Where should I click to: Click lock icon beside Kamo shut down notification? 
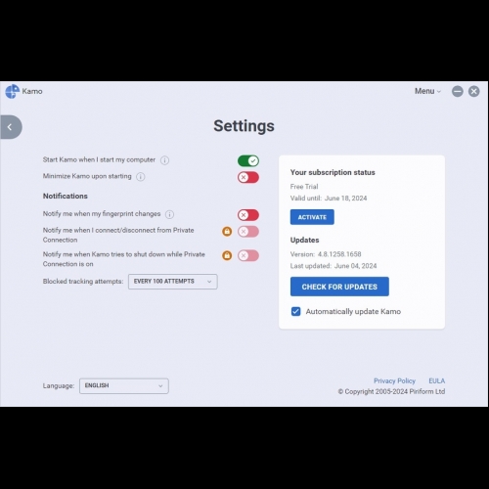[227, 255]
